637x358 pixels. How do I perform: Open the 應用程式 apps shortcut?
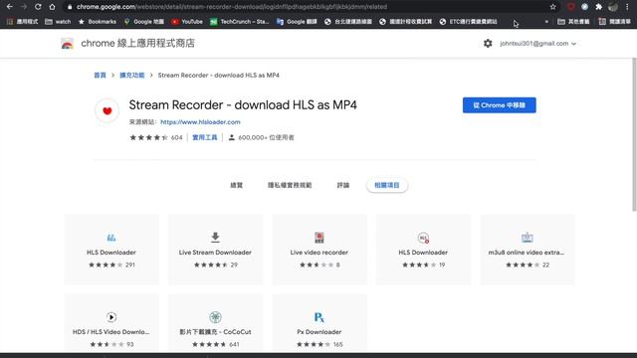pos(22,22)
